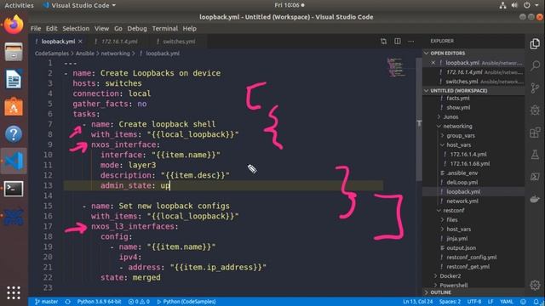Open the File menu
Viewport: 545px width, 306px height.
(36, 28)
